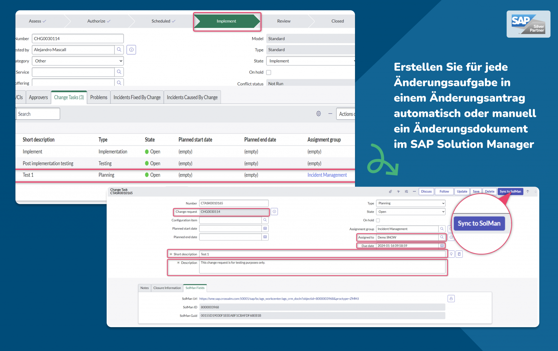Open the Planned start date calendar picker

coord(265,228)
